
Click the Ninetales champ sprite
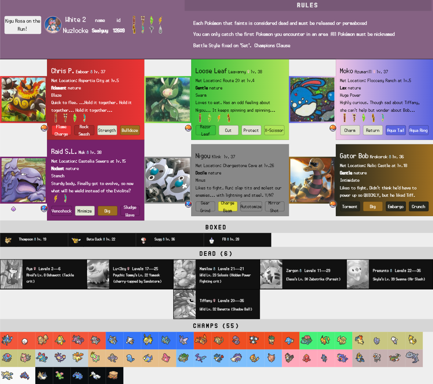(342, 340)
